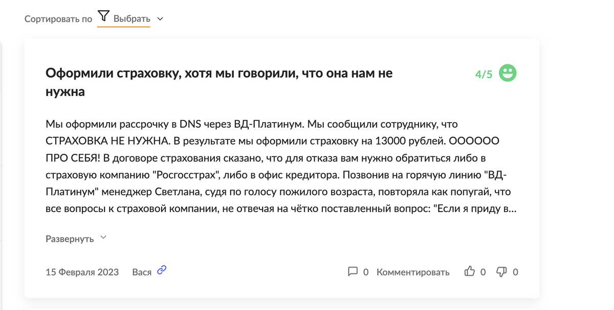Click the green smiley rating icon

[x=507, y=73]
